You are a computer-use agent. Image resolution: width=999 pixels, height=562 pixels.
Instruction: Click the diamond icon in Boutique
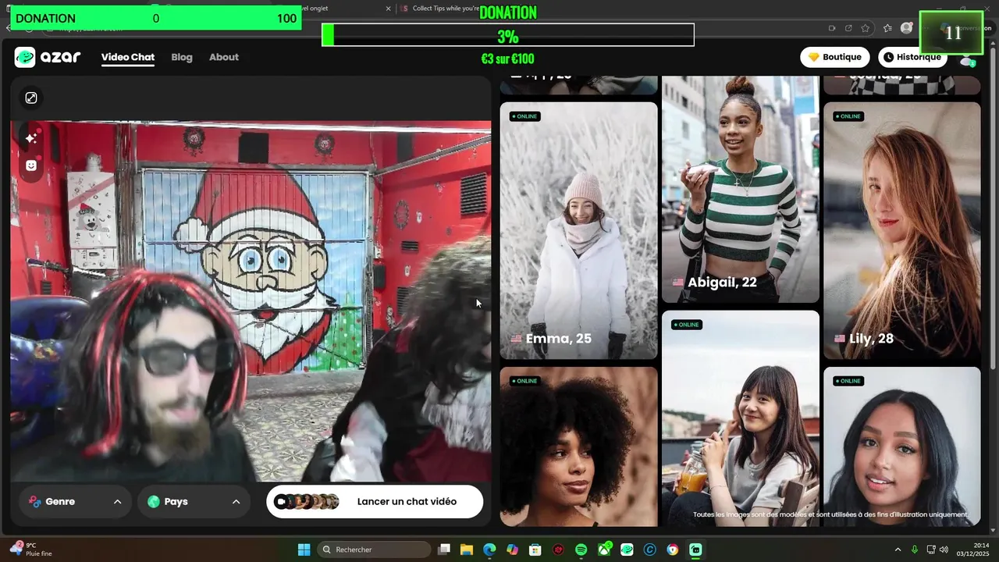(x=813, y=57)
